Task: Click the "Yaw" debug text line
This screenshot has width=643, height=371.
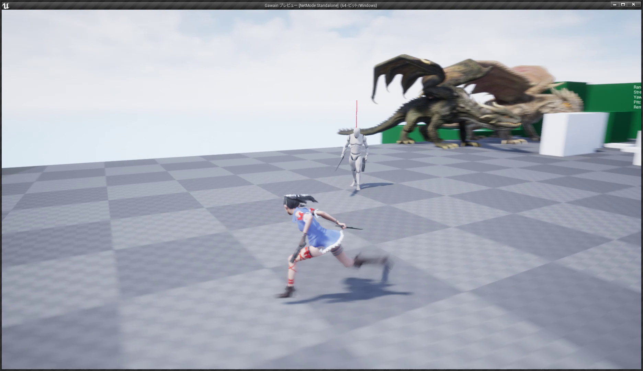Action: 638,97
